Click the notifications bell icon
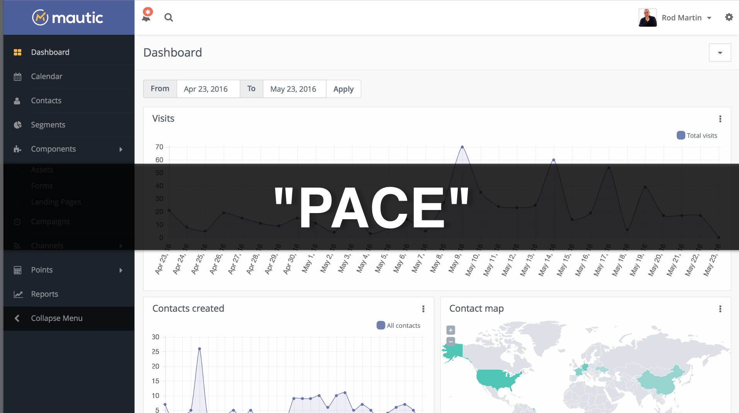Image resolution: width=739 pixels, height=413 pixels. coord(146,17)
